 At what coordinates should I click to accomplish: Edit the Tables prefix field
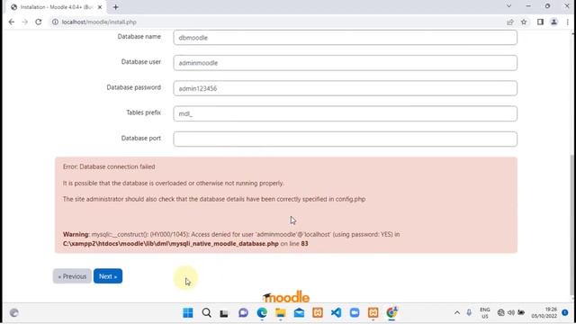tap(346, 113)
